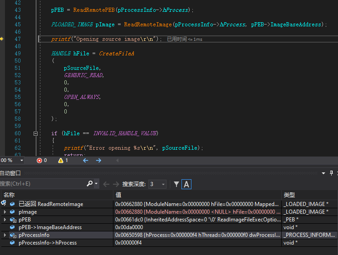This screenshot has height=255, width=338.
Task: Click the cube icon beside pPEB->ImageBaseAddress
Action: [x=12, y=227]
